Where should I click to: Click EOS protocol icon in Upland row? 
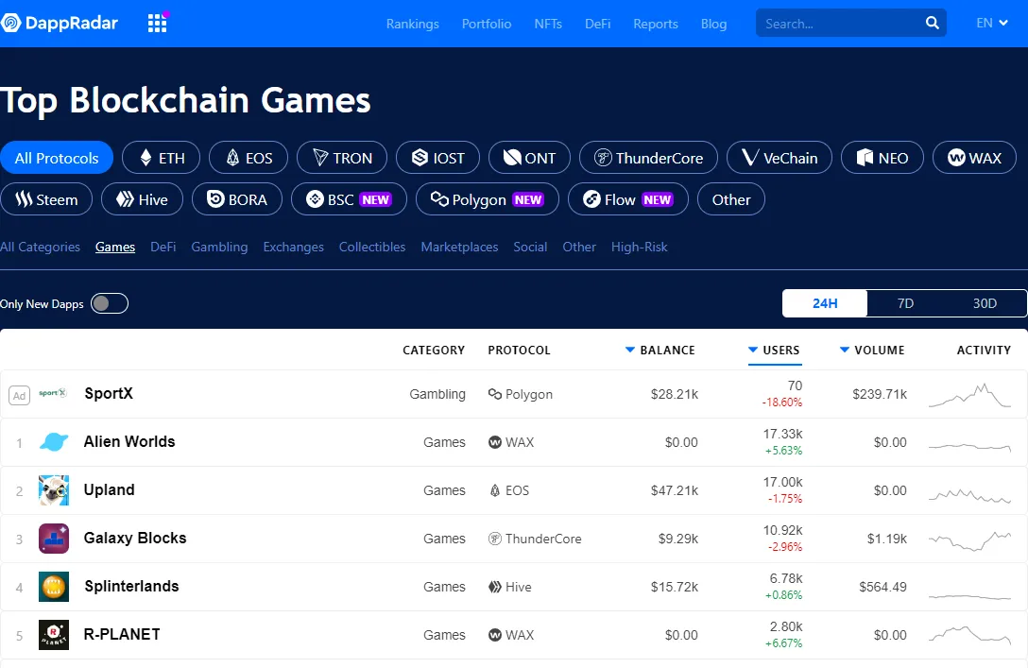point(495,490)
